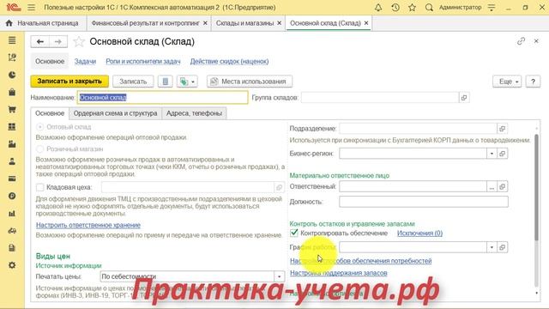Focus the Группа складов input field

coord(380,97)
